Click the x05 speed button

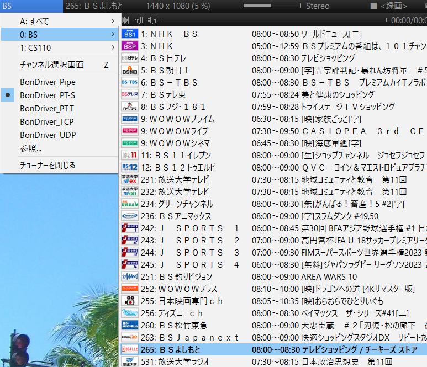[152, 20]
